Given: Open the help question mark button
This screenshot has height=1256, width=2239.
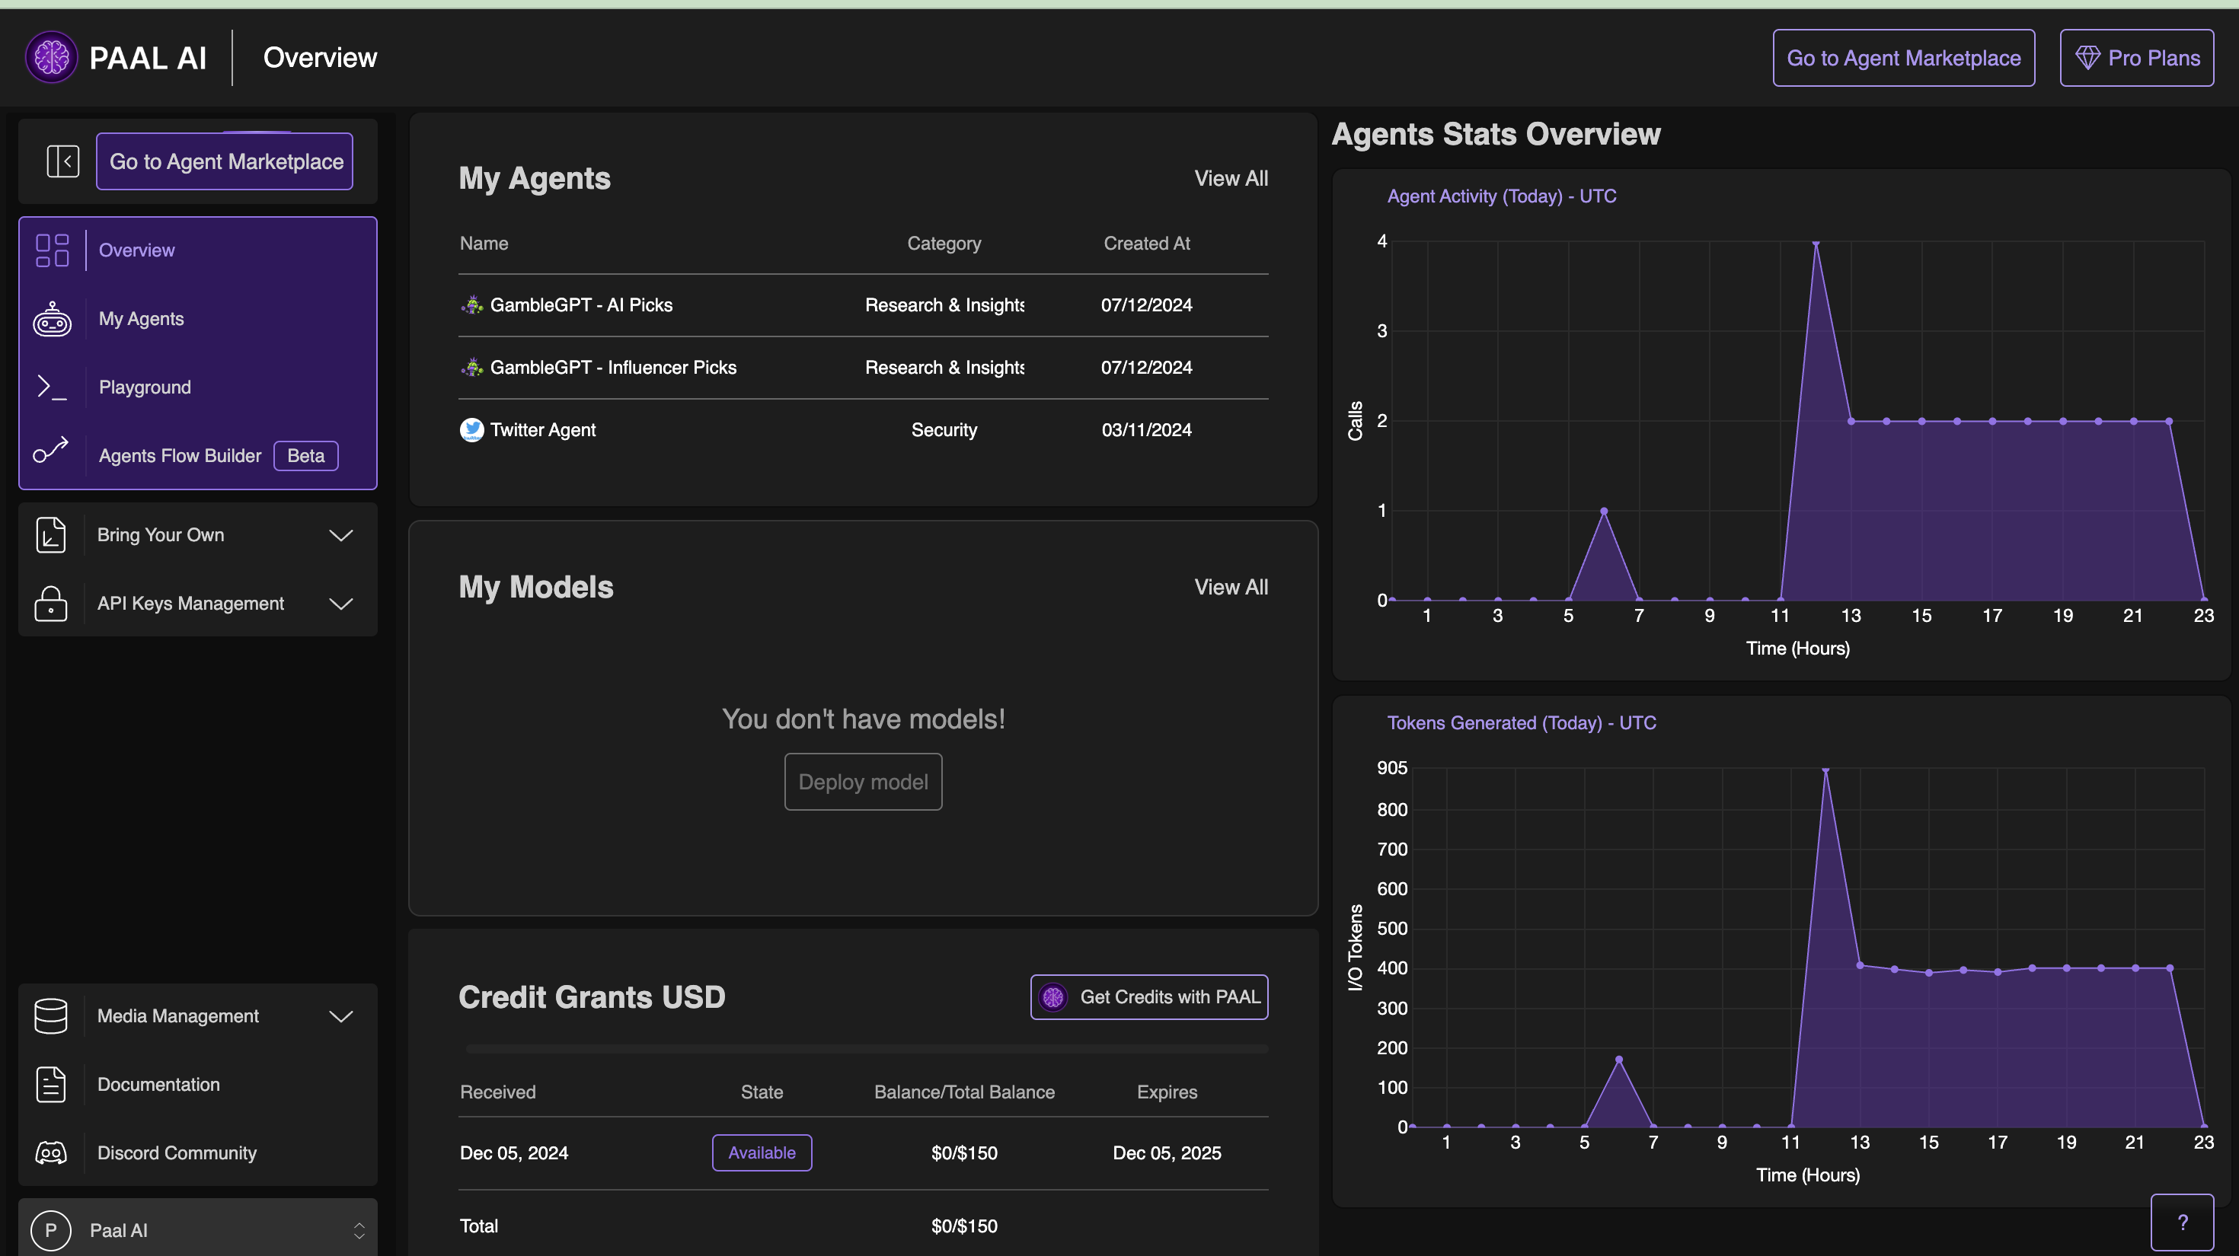Looking at the screenshot, I should (2182, 1222).
